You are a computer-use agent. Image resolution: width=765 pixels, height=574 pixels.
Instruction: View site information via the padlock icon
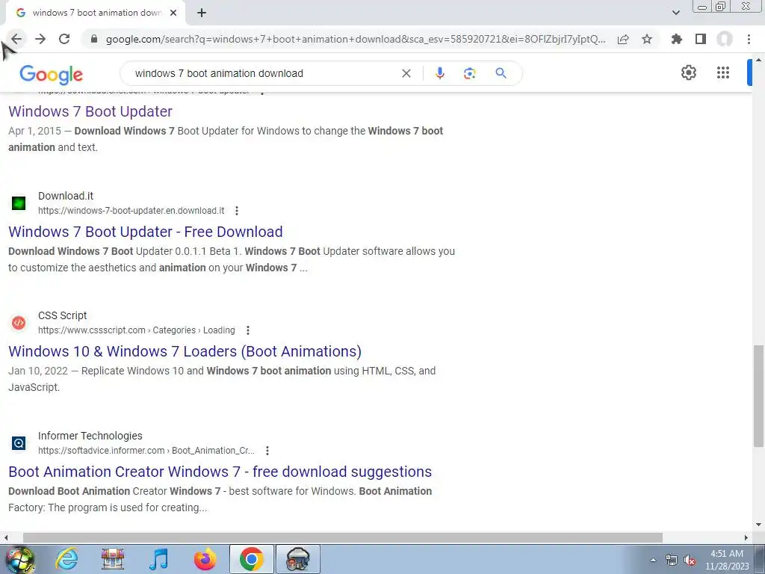[94, 39]
